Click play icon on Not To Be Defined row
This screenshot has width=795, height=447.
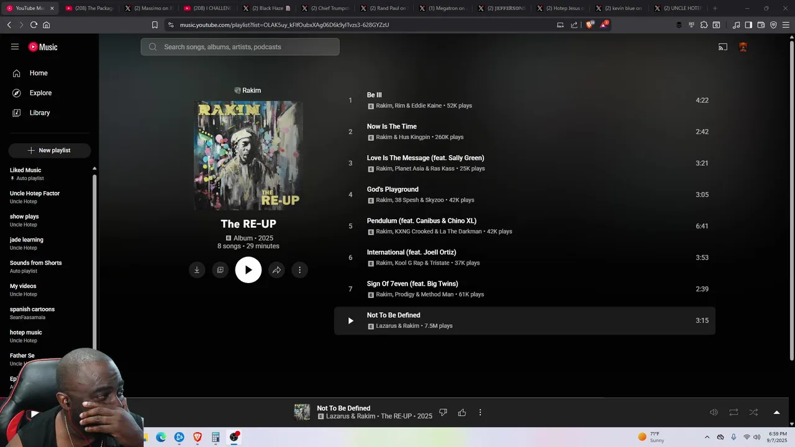350,321
